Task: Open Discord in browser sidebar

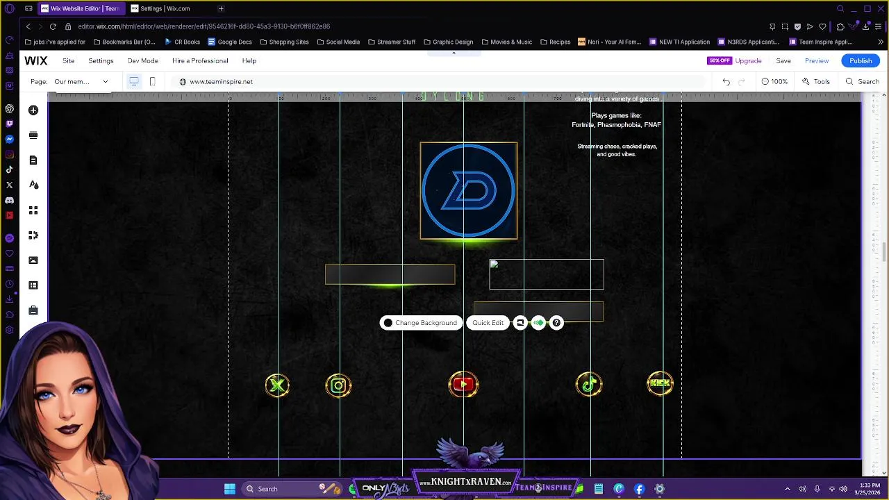Action: click(9, 201)
